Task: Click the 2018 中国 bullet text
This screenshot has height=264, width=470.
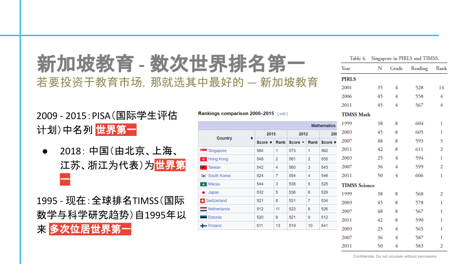Action: coord(122,165)
